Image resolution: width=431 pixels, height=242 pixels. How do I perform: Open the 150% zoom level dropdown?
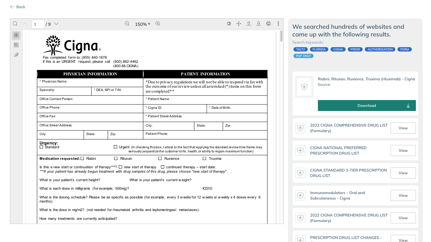point(142,24)
